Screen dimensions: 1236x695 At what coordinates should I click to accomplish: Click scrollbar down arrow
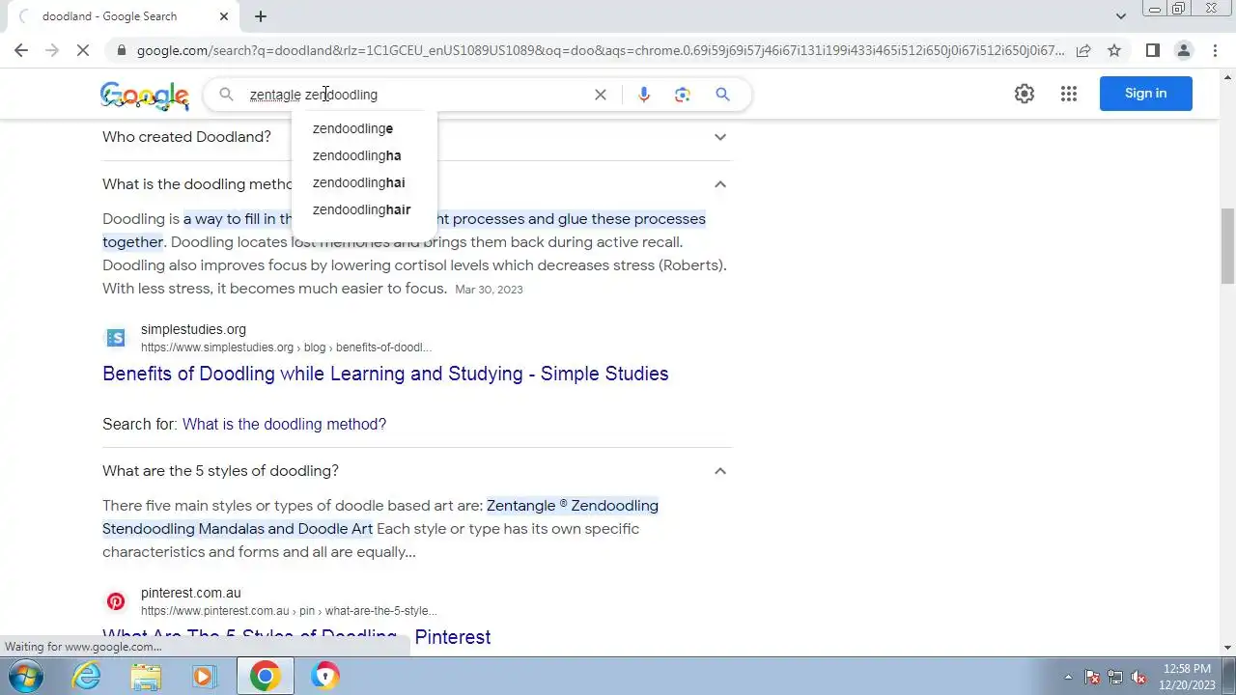coord(1227,648)
